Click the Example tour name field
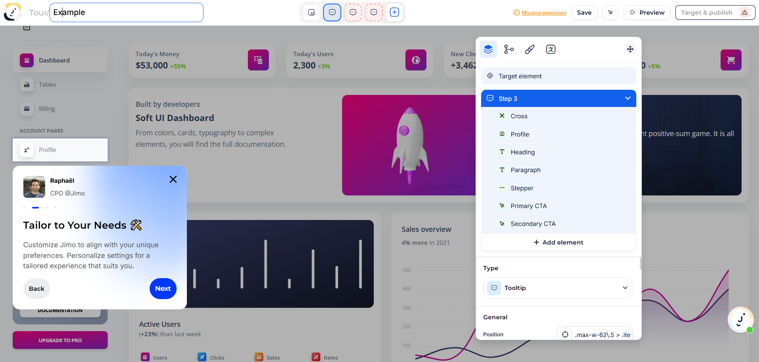The image size is (759, 362). pyautogui.click(x=126, y=13)
